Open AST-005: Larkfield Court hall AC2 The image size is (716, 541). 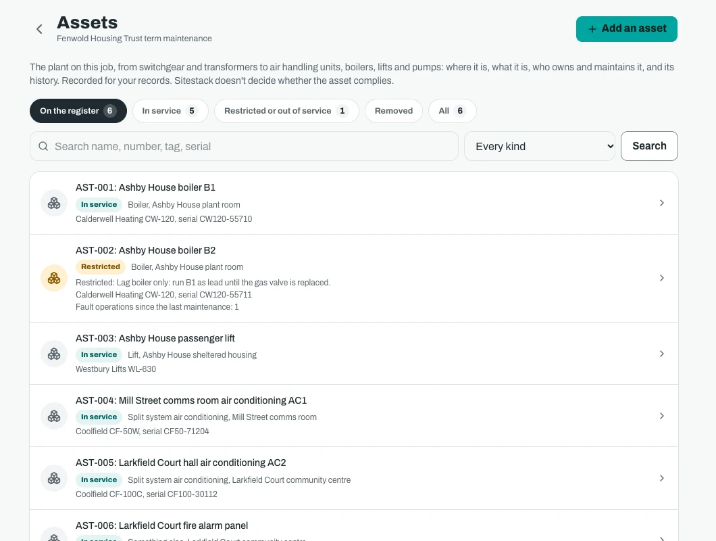click(x=354, y=478)
